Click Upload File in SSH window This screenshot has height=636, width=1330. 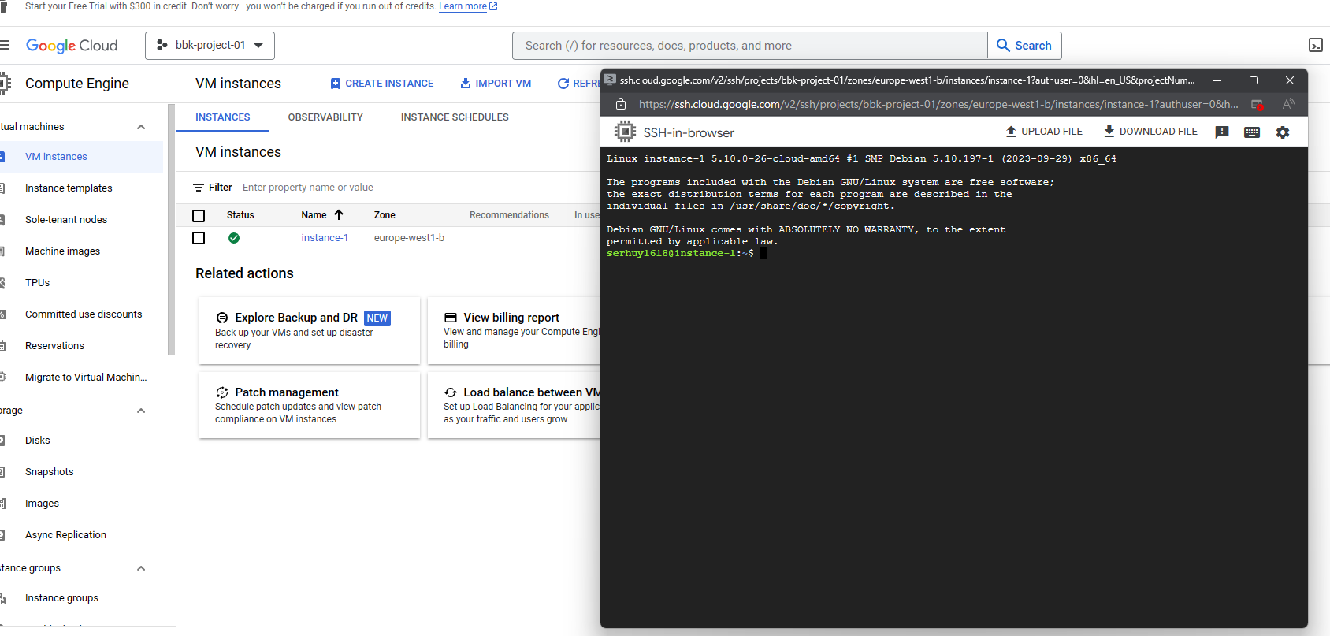coord(1044,132)
